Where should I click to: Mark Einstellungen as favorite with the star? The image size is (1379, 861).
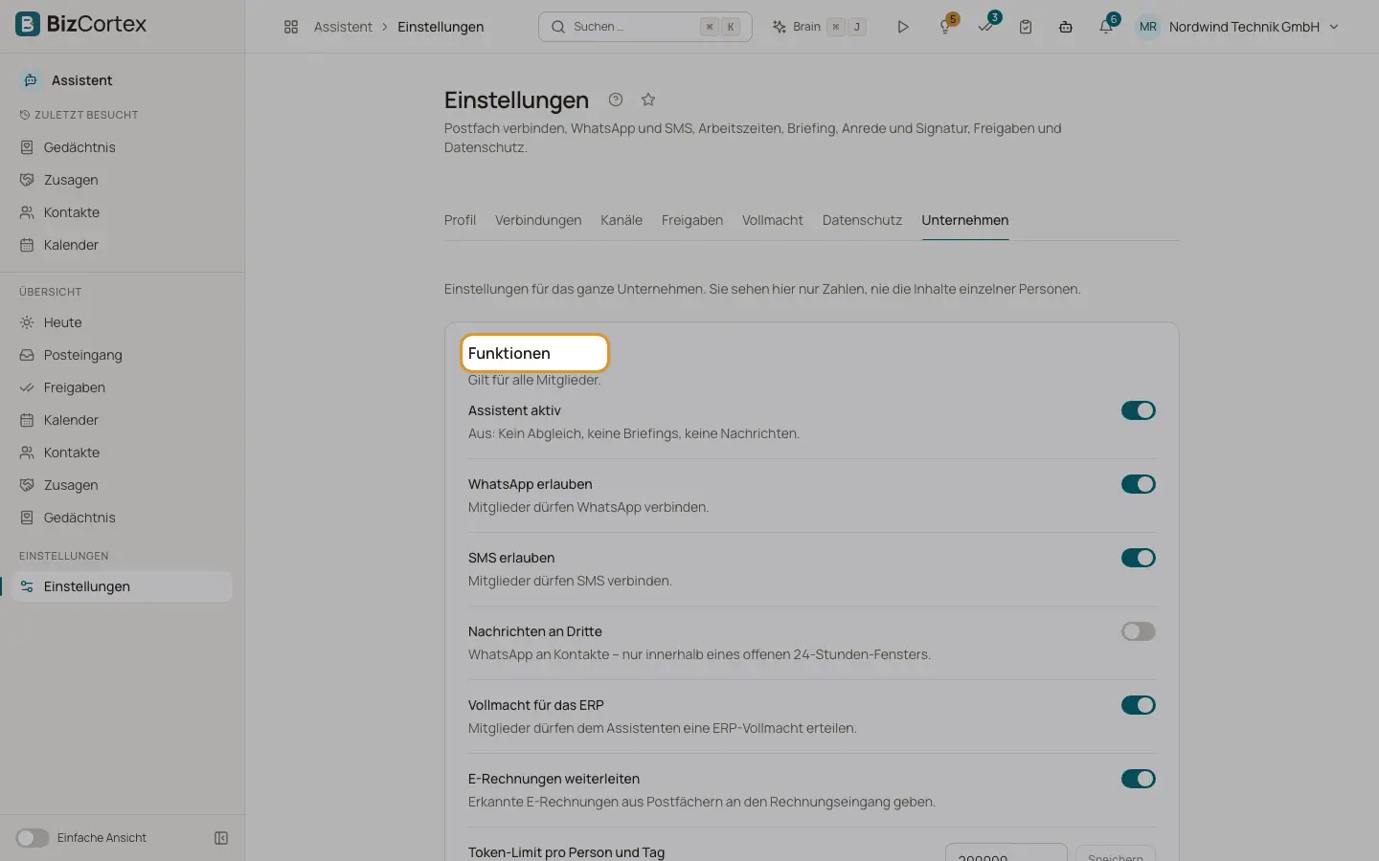click(x=648, y=99)
